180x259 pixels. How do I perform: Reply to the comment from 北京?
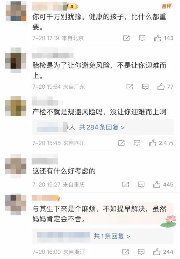click(142, 38)
